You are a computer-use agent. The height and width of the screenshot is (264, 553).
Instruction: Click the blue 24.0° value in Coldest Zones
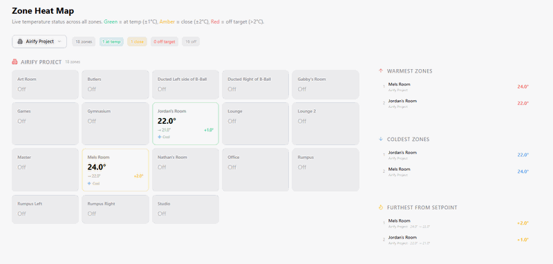tap(523, 171)
